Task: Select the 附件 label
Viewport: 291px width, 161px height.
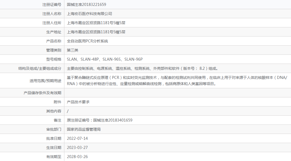Action: (x=57, y=102)
